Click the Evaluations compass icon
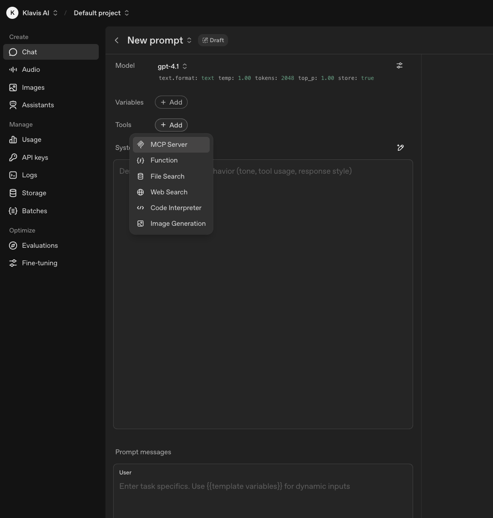The image size is (493, 518). pyautogui.click(x=13, y=246)
